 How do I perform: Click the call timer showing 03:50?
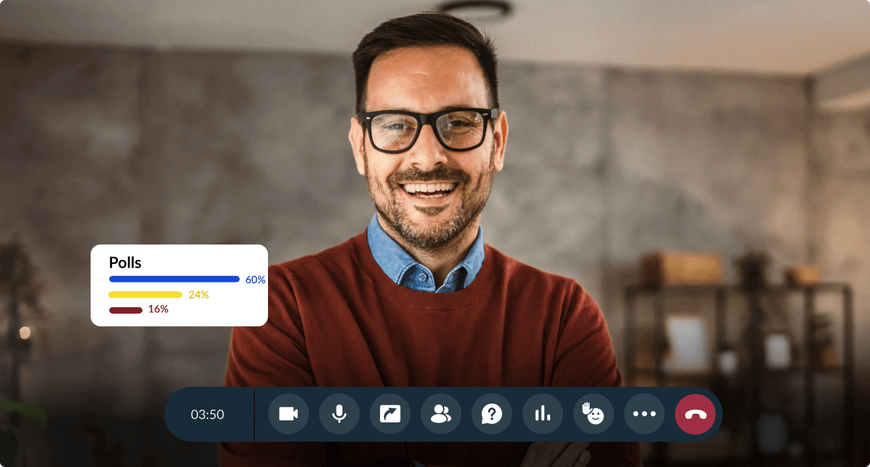point(208,414)
